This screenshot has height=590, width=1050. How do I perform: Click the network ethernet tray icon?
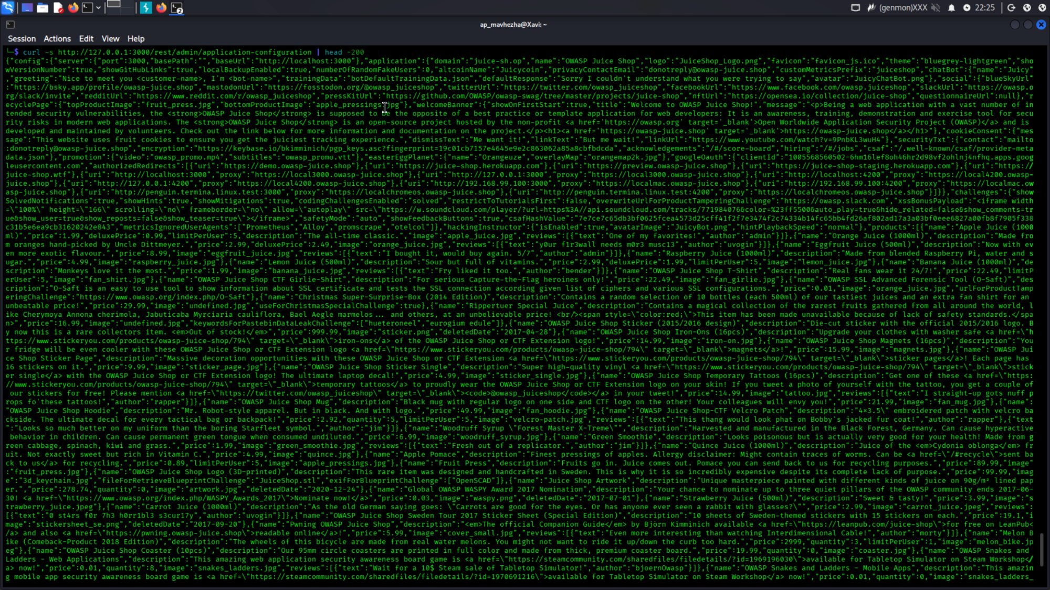tap(856, 8)
